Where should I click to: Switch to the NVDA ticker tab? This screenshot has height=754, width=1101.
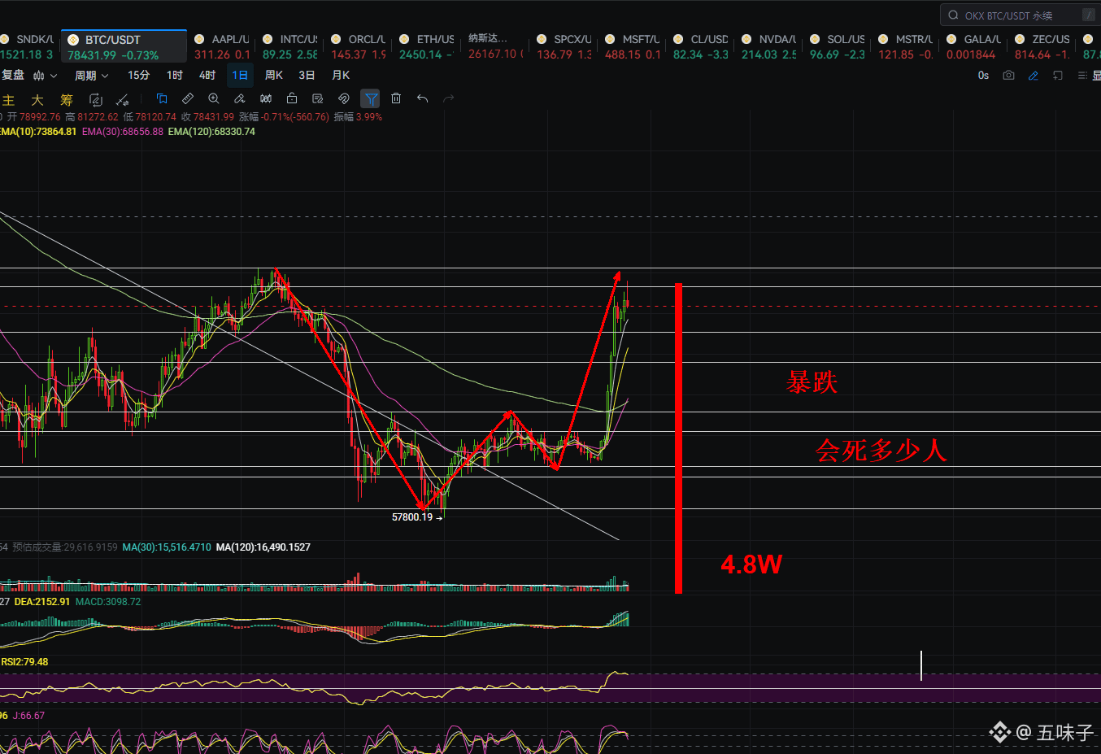pos(768,46)
